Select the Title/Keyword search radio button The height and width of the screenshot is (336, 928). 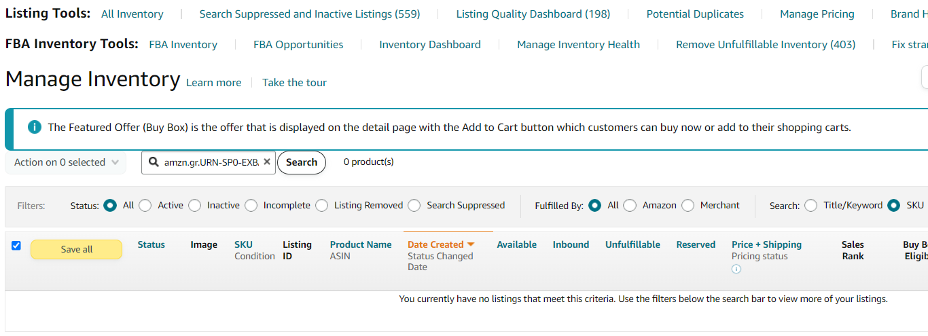tap(810, 206)
